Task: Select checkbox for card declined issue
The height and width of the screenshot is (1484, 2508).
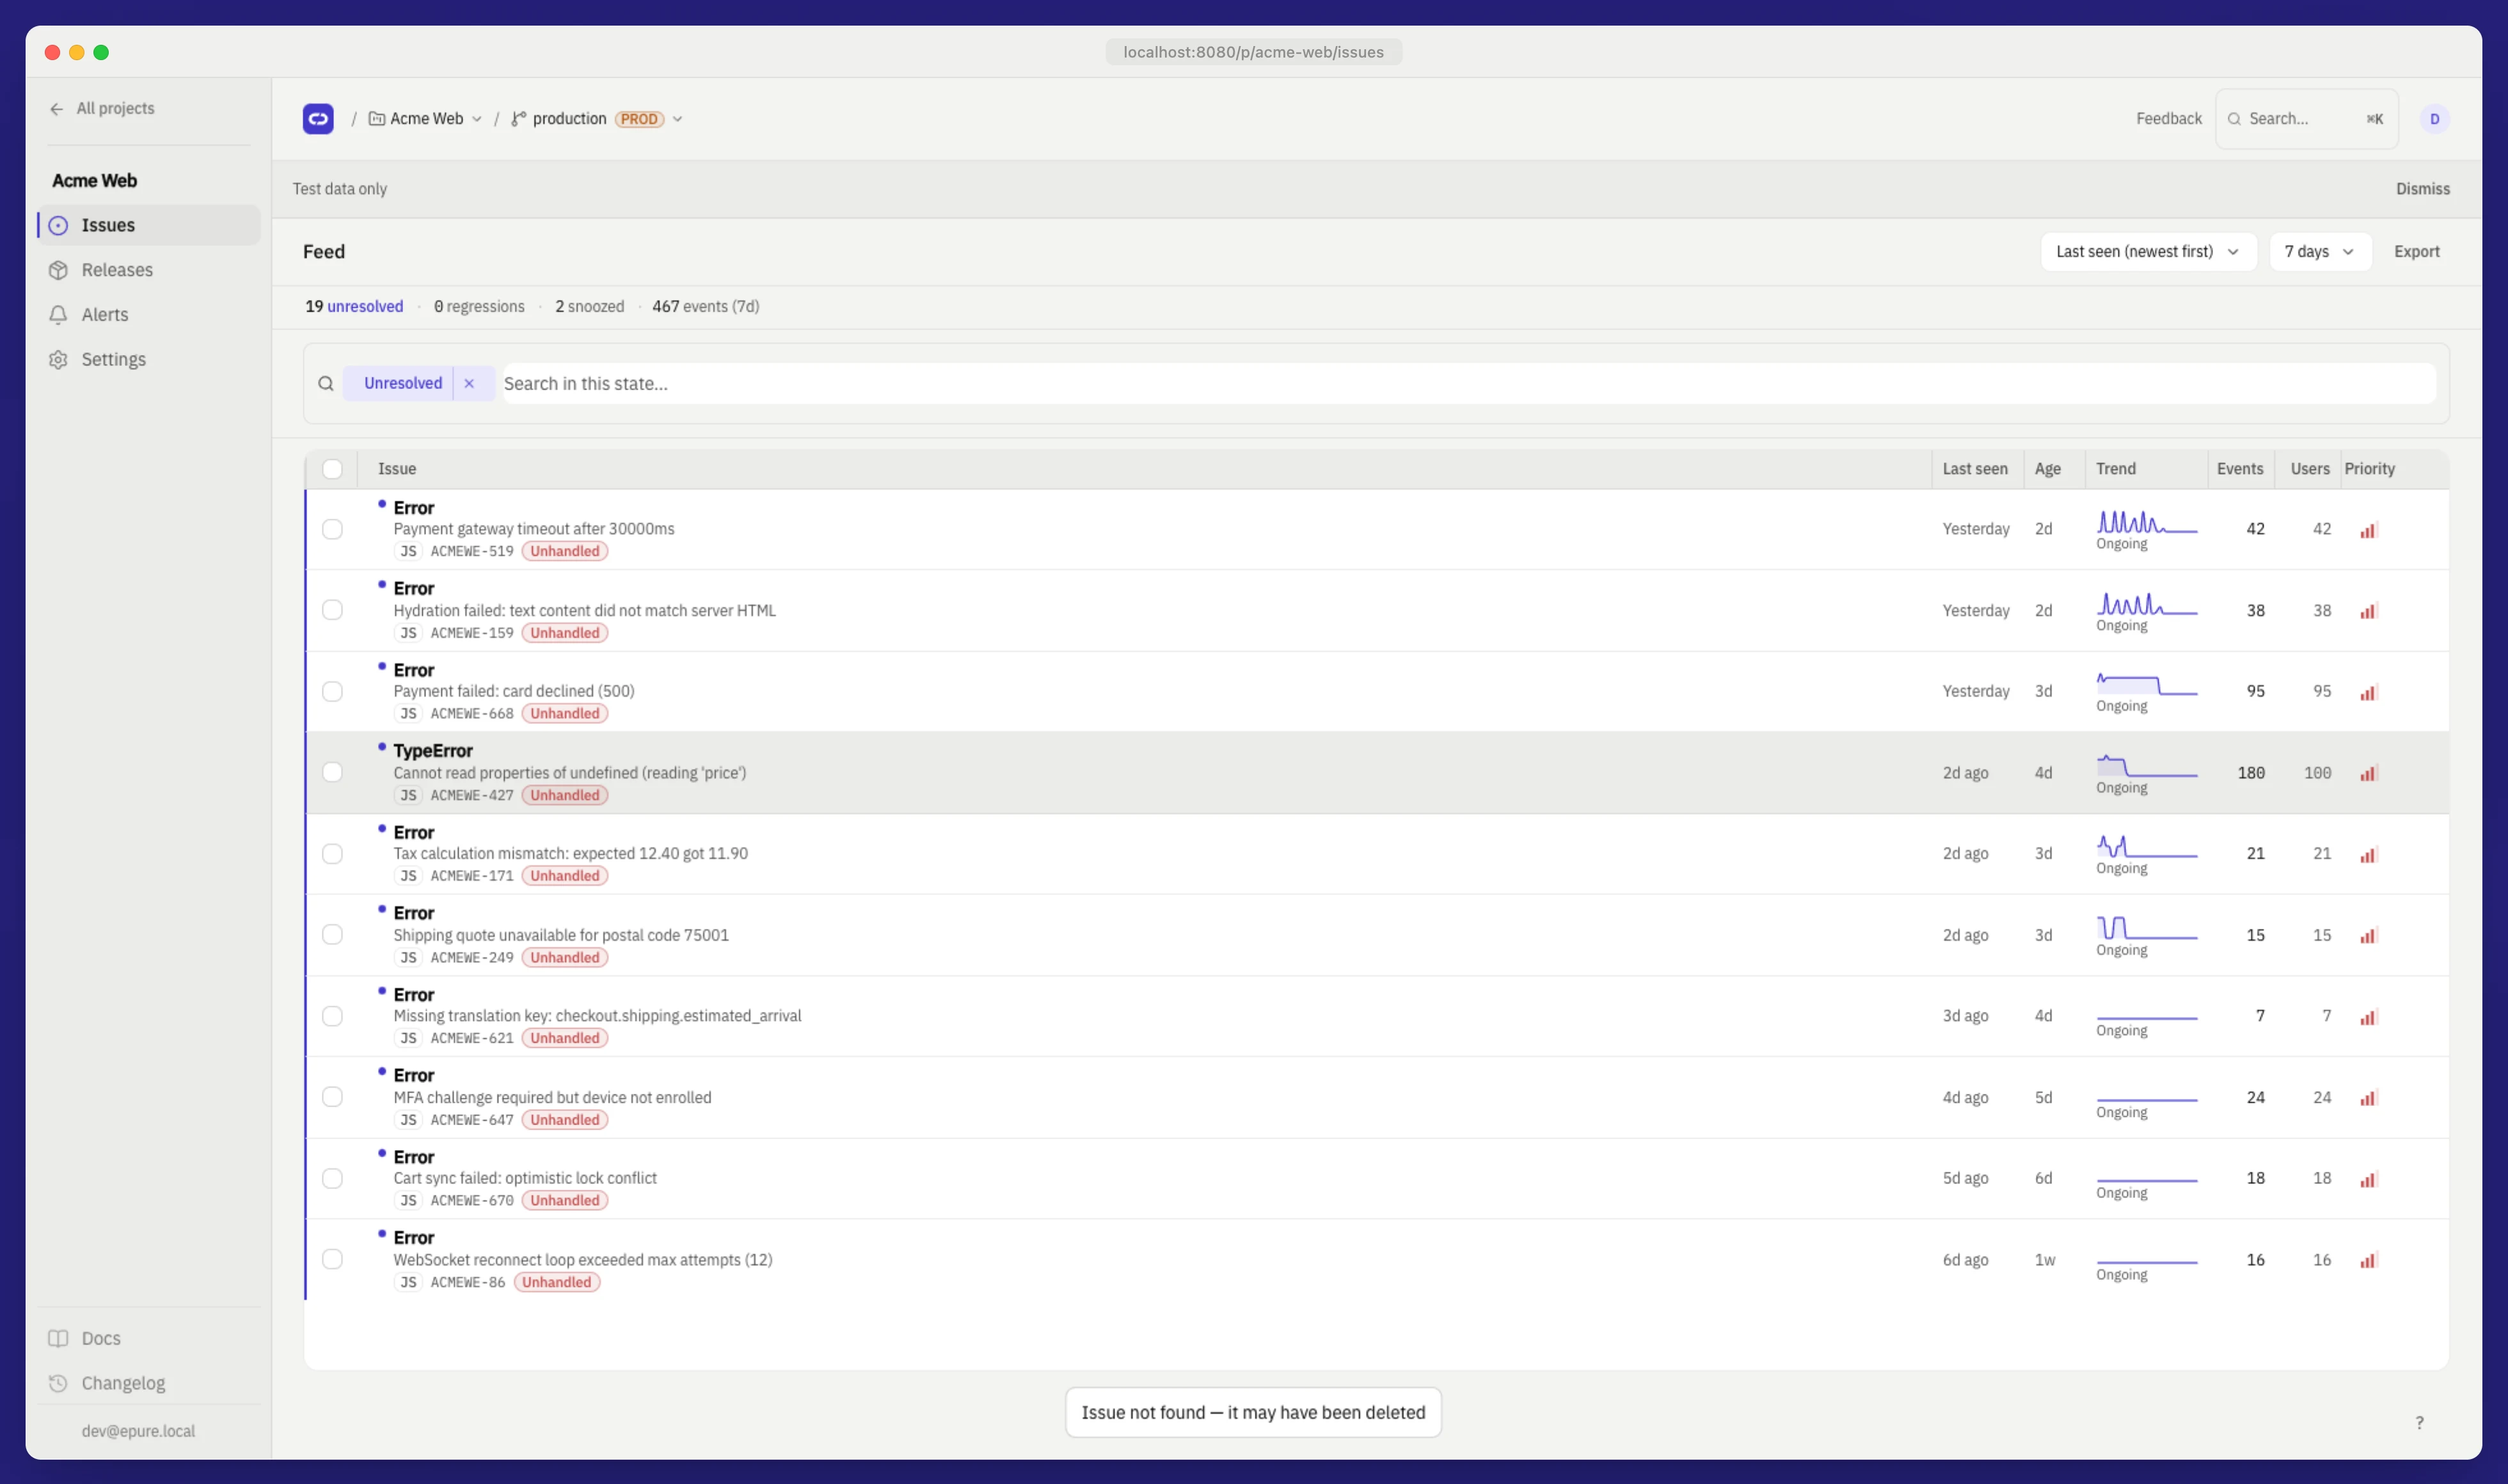Action: click(x=332, y=691)
